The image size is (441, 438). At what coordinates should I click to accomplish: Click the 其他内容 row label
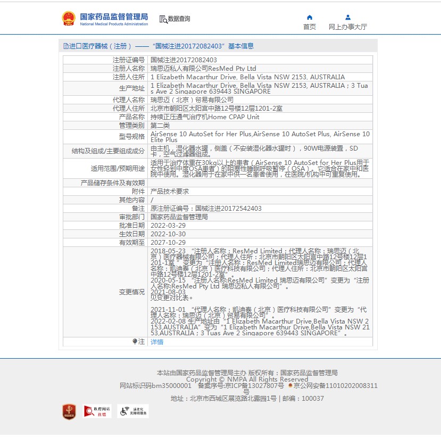point(131,200)
